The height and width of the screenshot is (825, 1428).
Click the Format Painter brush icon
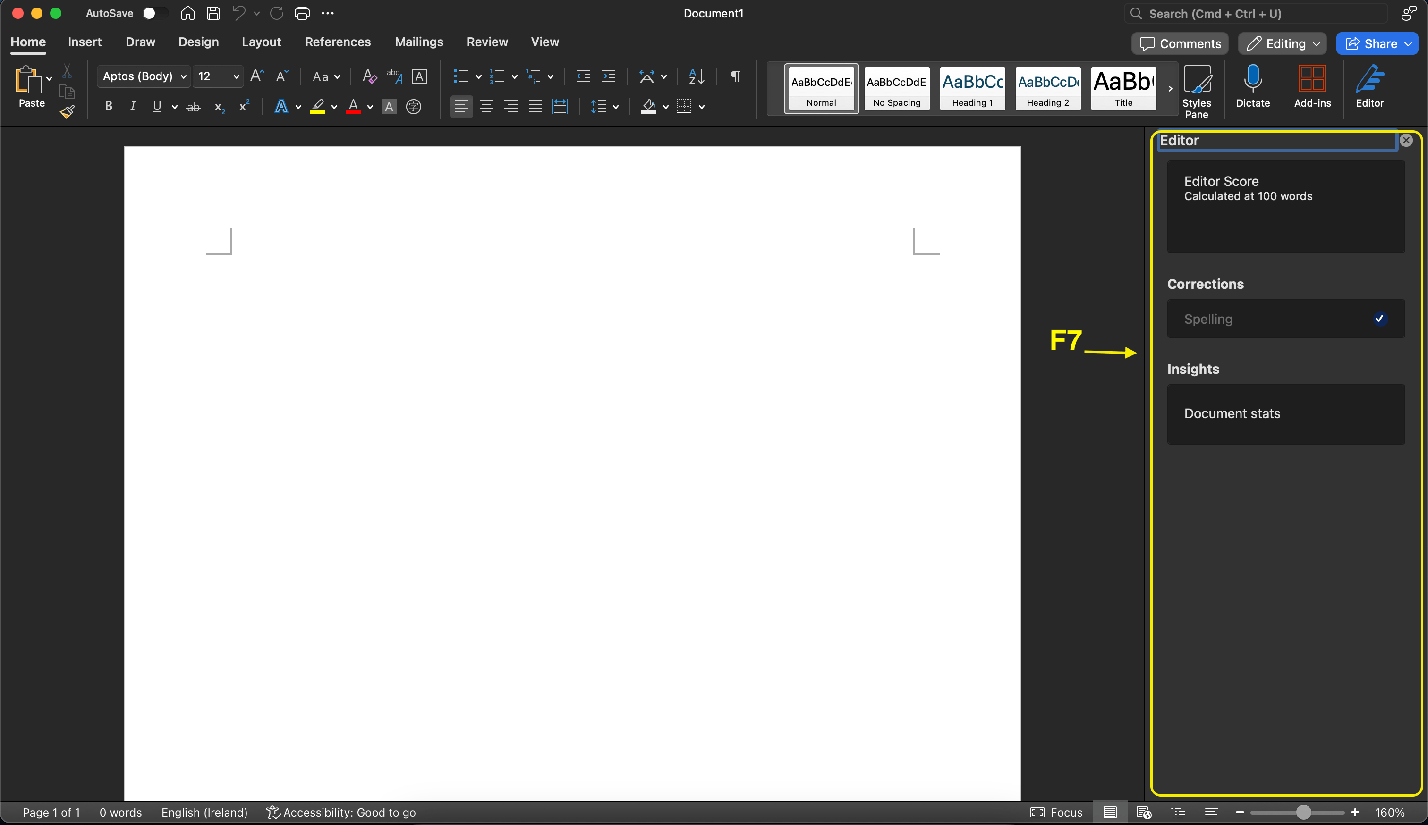click(x=68, y=111)
